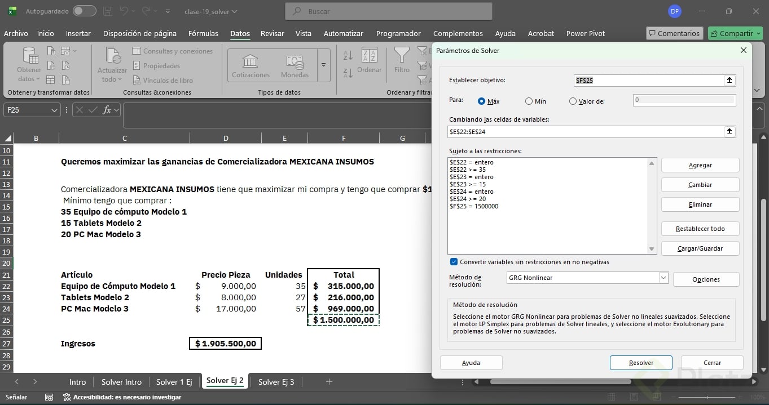The image size is (769, 405).
Task: Select the Mín radio button
Action: click(x=529, y=101)
